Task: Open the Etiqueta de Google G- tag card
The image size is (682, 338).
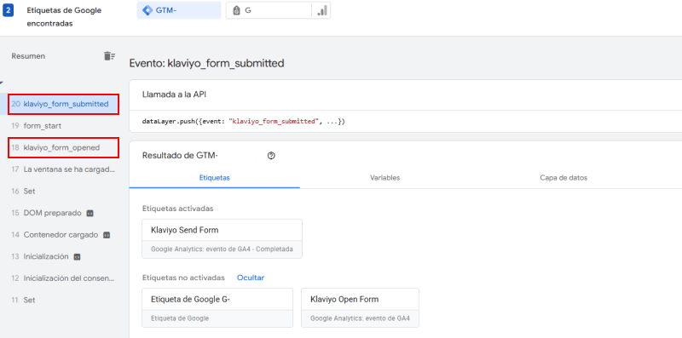Action: (217, 307)
